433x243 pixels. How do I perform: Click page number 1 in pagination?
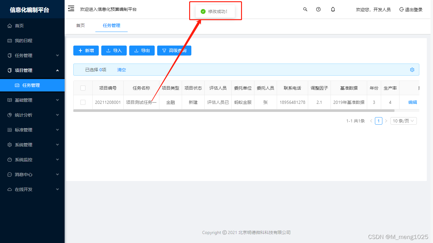click(378, 121)
